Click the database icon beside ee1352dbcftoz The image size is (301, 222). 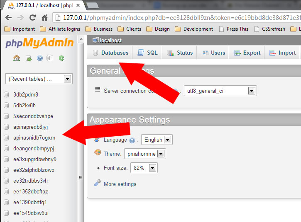(6, 191)
